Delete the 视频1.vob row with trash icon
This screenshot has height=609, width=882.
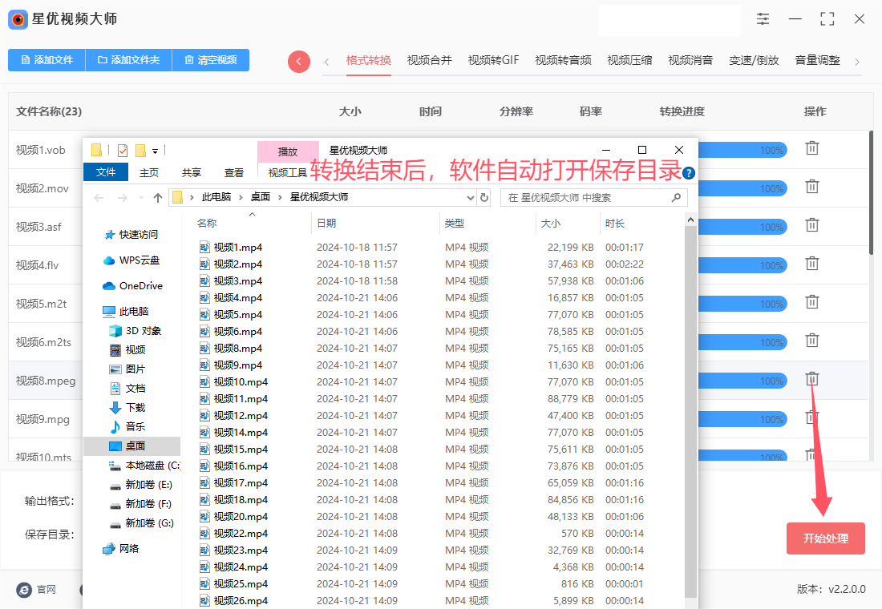(811, 148)
